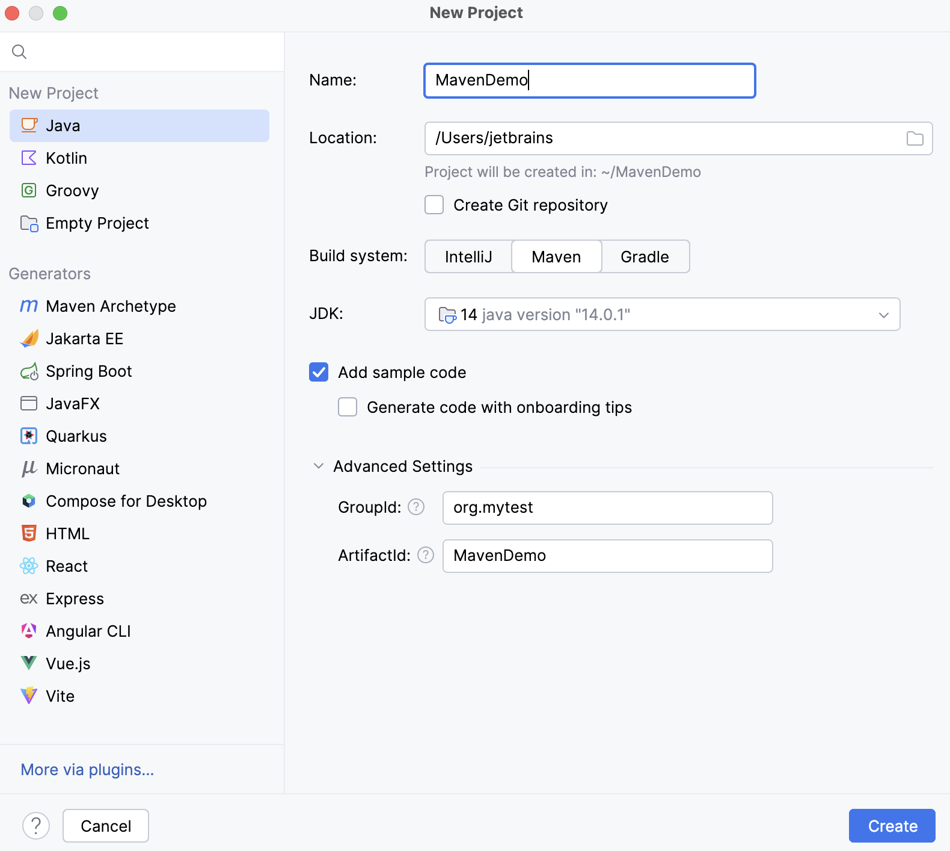Click the search magnifier icon
The width and height of the screenshot is (950, 851).
tap(19, 52)
